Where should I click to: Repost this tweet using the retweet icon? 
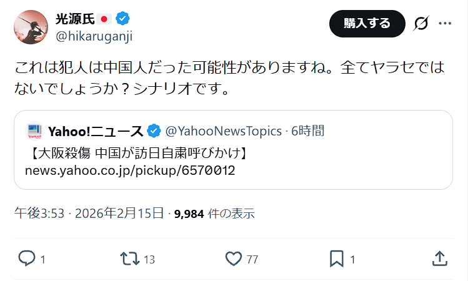(x=129, y=259)
